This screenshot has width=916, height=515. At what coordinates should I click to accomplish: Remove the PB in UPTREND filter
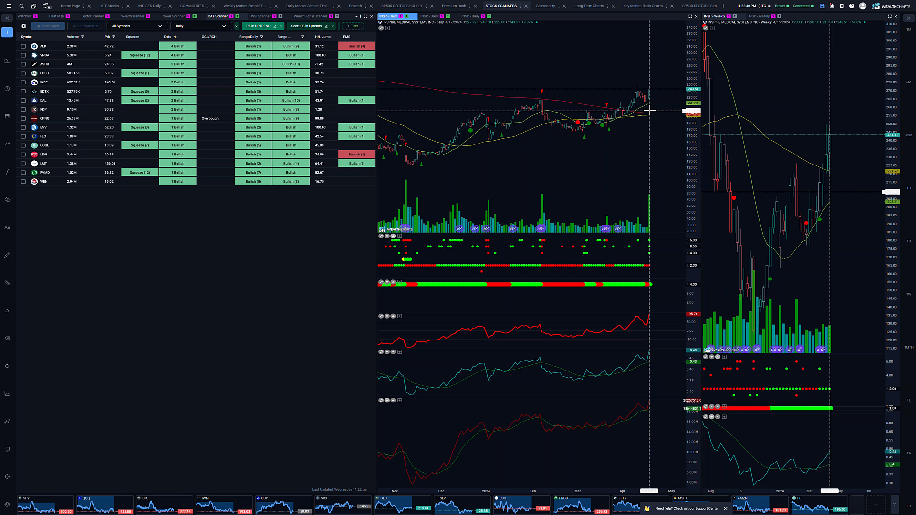(x=281, y=26)
